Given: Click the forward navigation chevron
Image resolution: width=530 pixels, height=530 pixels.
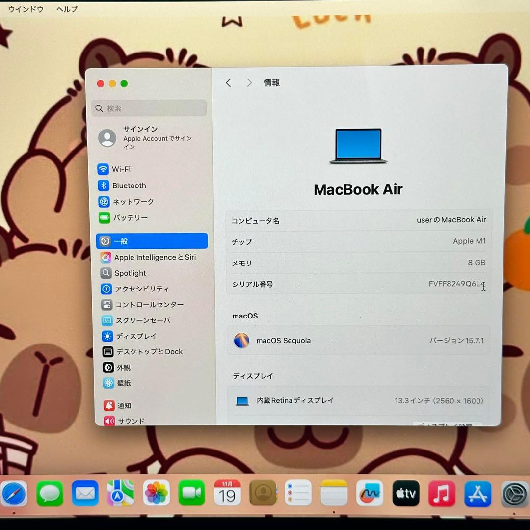Looking at the screenshot, I should coord(249,82).
